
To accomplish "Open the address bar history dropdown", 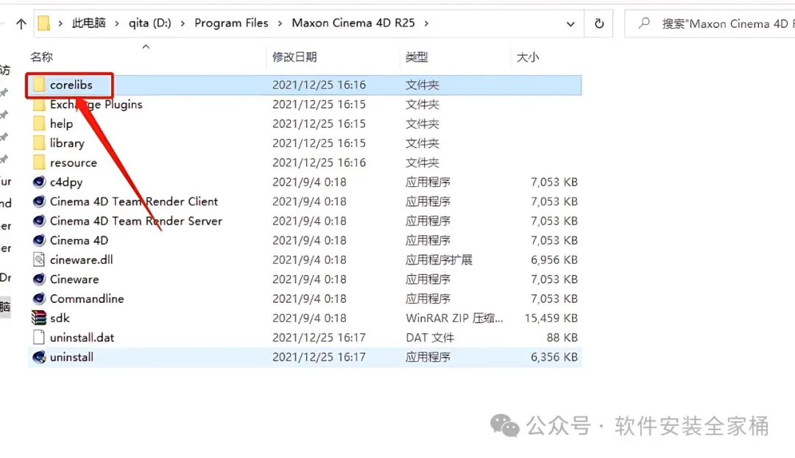I will [570, 24].
